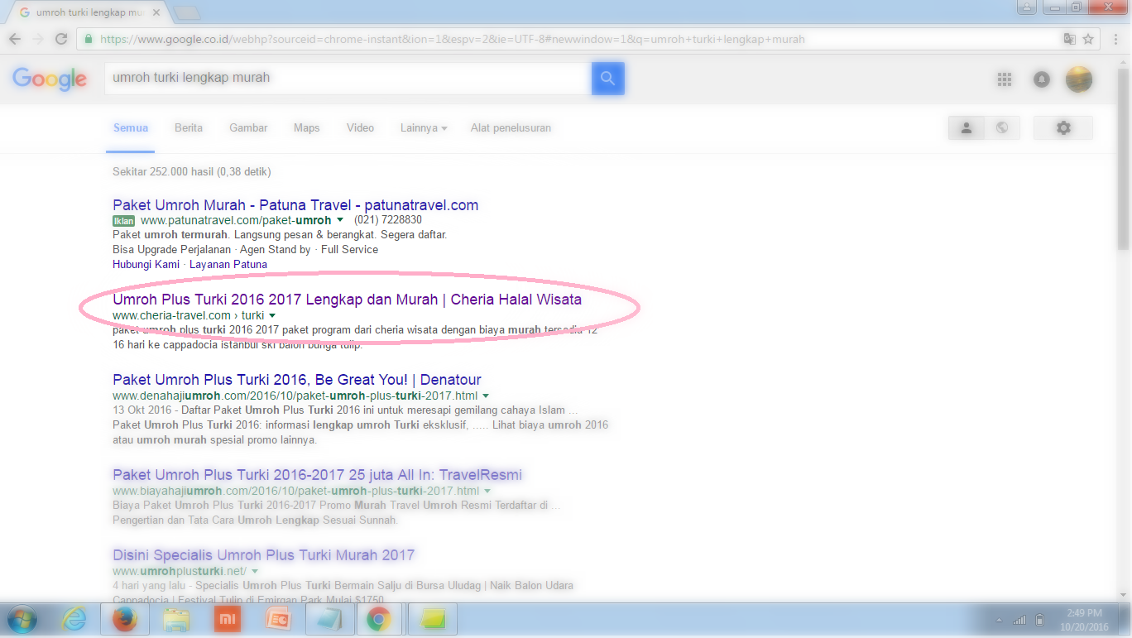Select the Semua tab
Screen dimensions: 1132x638
[x=130, y=127]
